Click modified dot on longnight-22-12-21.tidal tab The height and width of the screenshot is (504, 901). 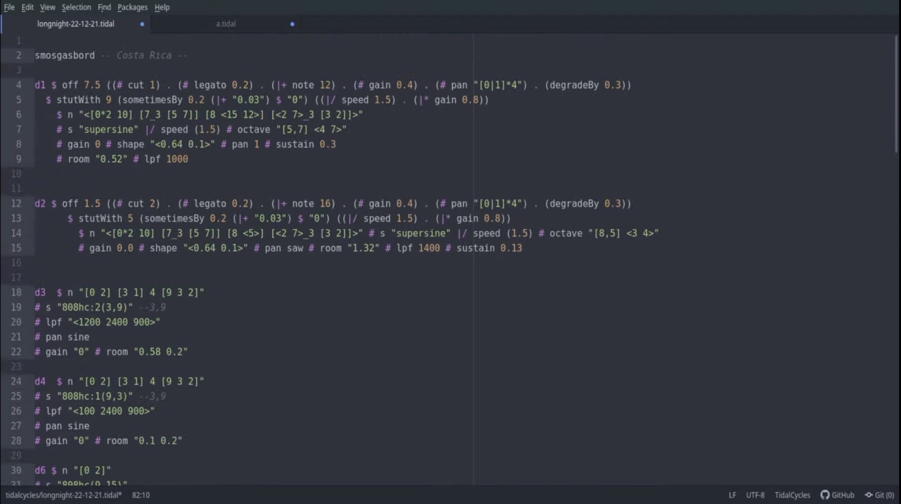pos(142,24)
